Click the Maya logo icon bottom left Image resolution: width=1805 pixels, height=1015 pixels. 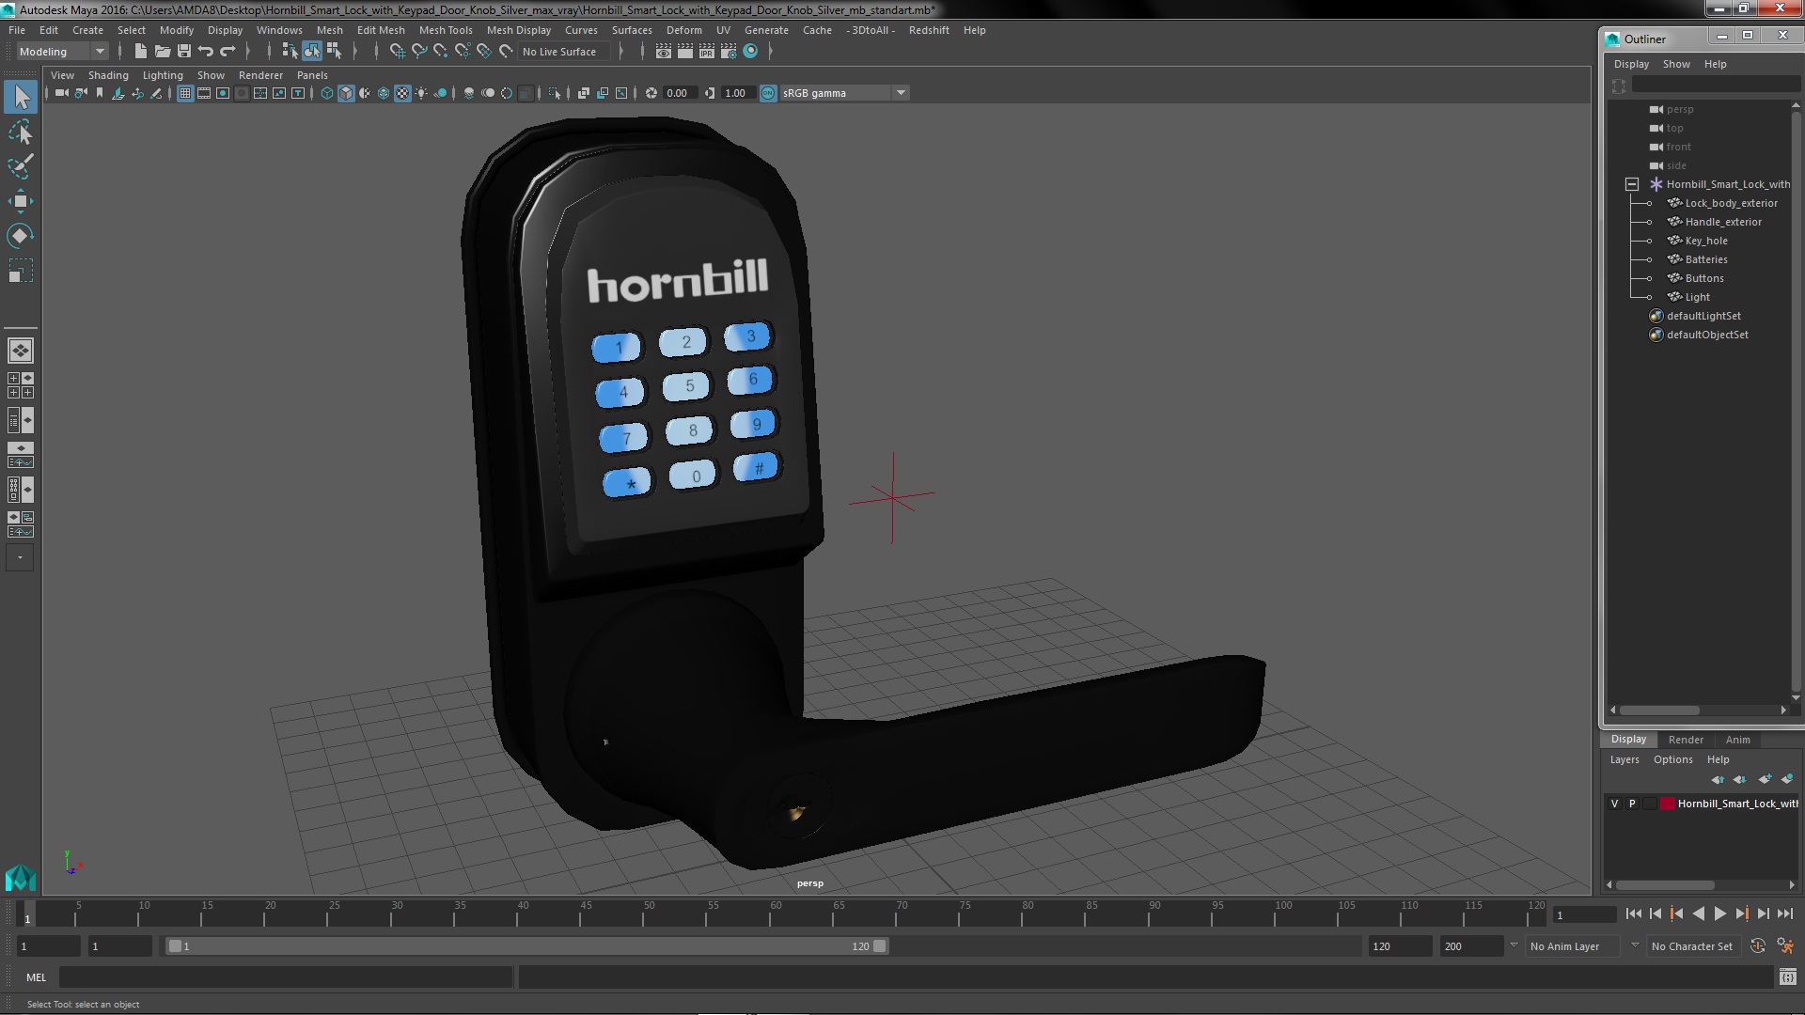(x=21, y=878)
